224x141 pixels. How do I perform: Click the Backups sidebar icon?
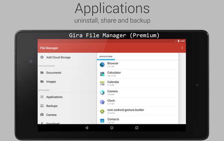click(x=42, y=106)
